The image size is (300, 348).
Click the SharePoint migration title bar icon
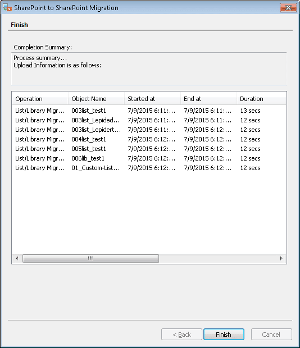coord(7,7)
